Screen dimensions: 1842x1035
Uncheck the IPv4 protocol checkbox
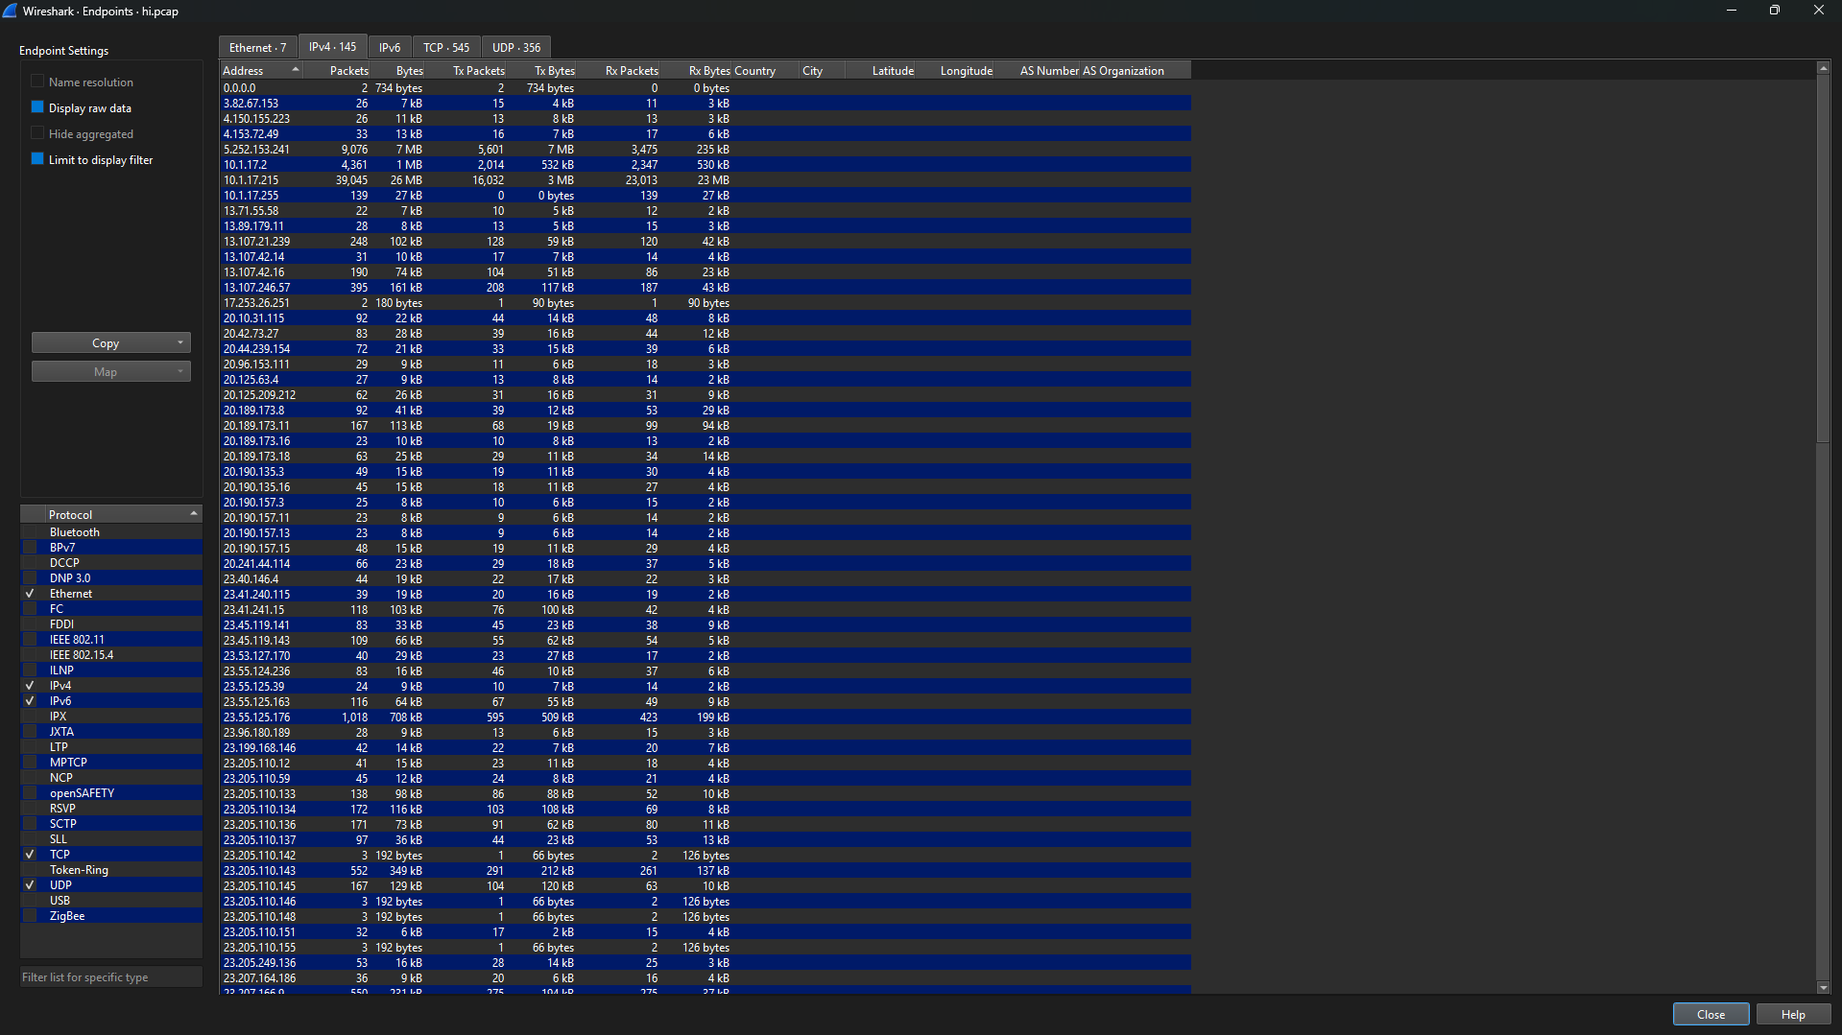click(x=30, y=686)
